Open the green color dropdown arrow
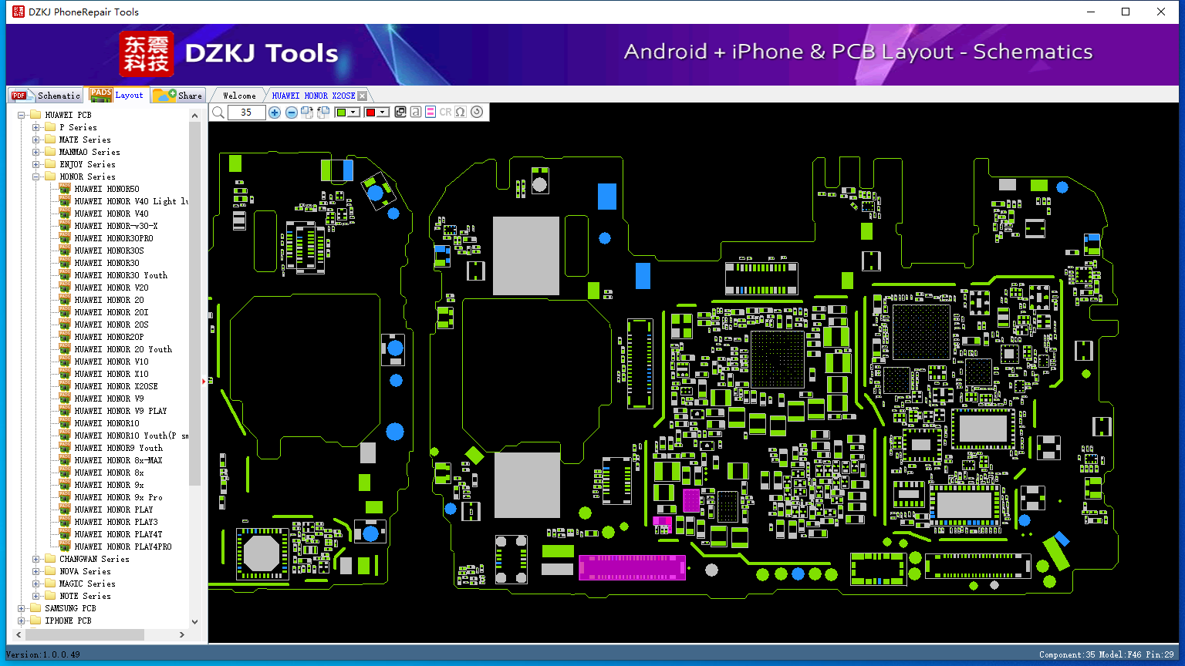Image resolution: width=1185 pixels, height=666 pixels. (x=354, y=113)
